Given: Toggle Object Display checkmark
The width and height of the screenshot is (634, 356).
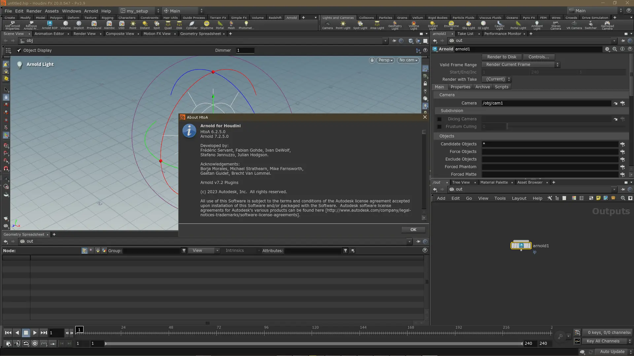Looking at the screenshot, I should coord(19,50).
